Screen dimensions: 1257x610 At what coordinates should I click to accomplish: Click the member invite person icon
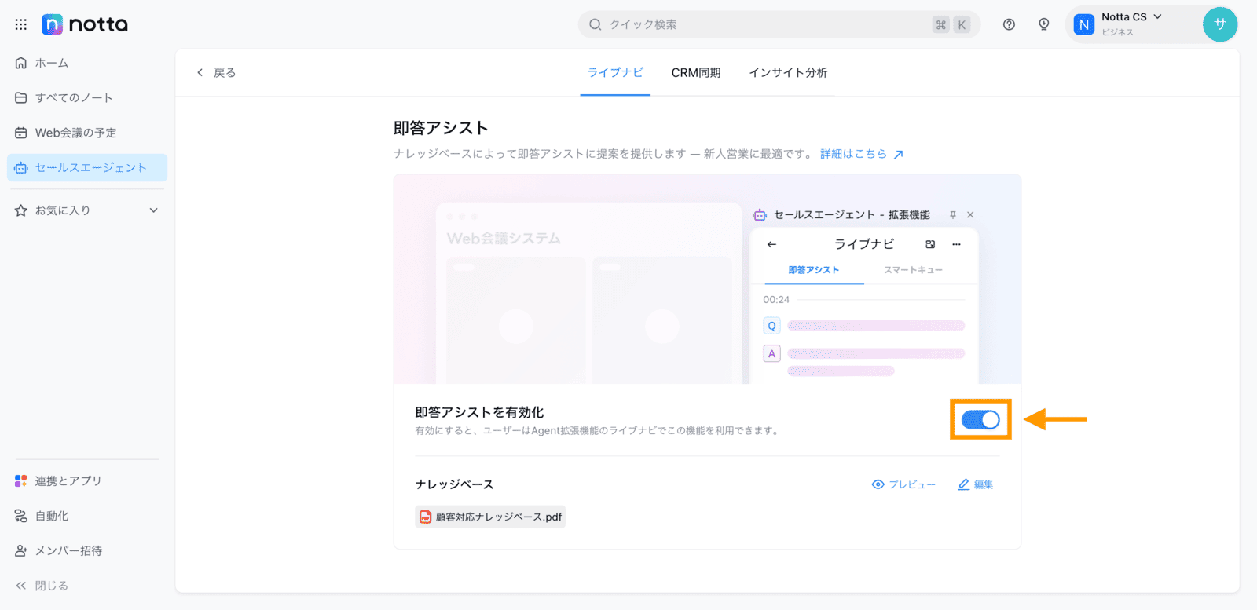pos(21,551)
